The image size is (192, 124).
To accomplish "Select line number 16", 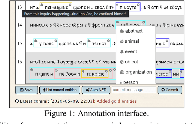I will coord(19,62).
